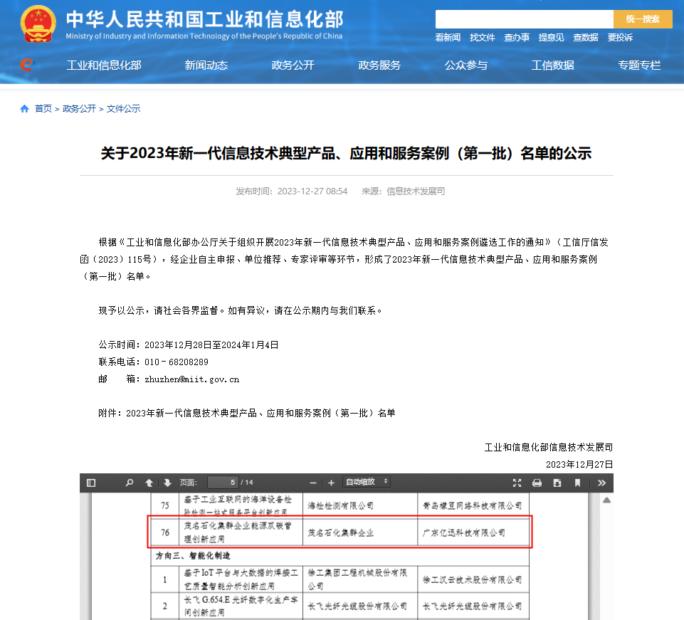Toggle the PDF viewer sidebar
This screenshot has height=620, width=684.
pos(91,483)
